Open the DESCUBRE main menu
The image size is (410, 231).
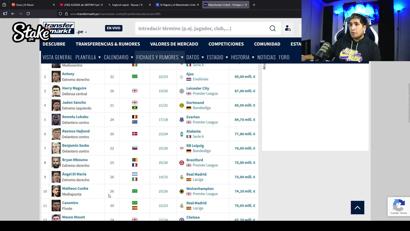click(x=54, y=44)
